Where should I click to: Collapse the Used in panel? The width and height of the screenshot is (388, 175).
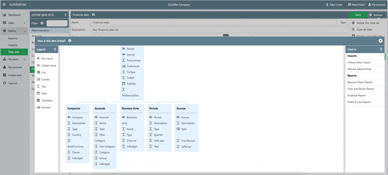pyautogui.click(x=381, y=49)
